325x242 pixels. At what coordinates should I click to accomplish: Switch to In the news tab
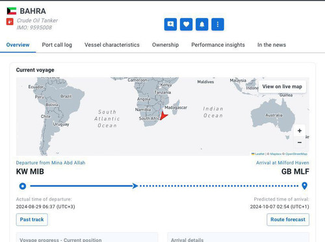pos(272,45)
